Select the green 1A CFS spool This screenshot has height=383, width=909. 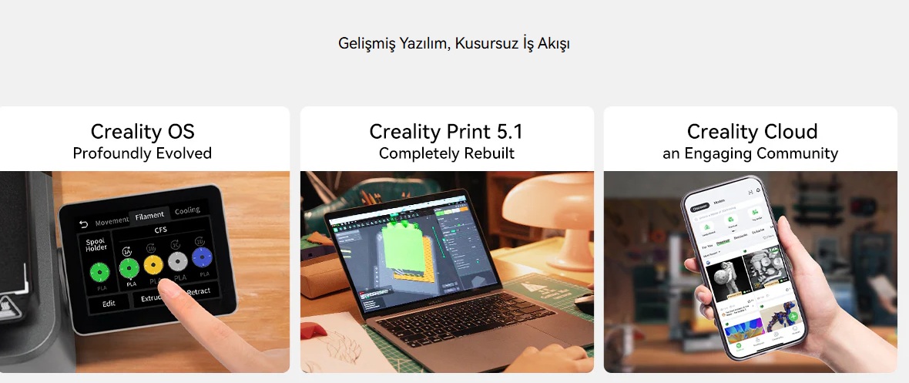(129, 268)
